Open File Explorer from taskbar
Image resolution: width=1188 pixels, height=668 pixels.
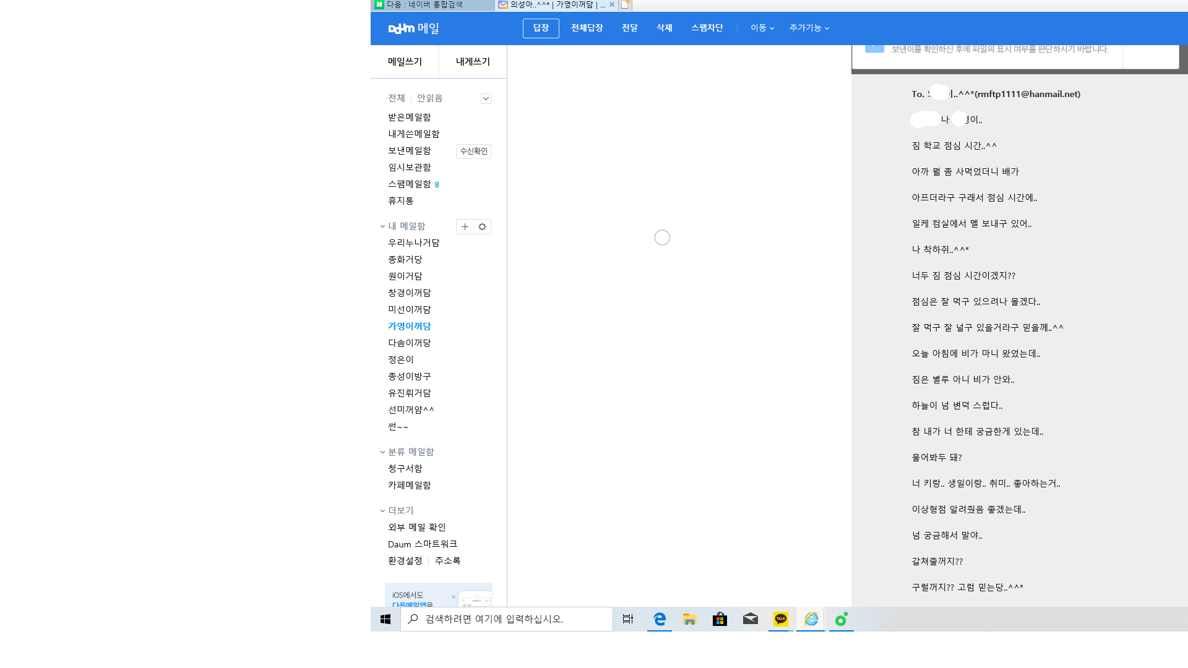click(690, 619)
